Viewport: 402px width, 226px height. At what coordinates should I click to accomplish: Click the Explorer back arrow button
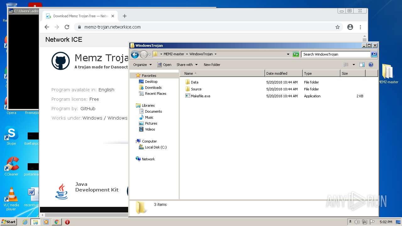coord(135,54)
